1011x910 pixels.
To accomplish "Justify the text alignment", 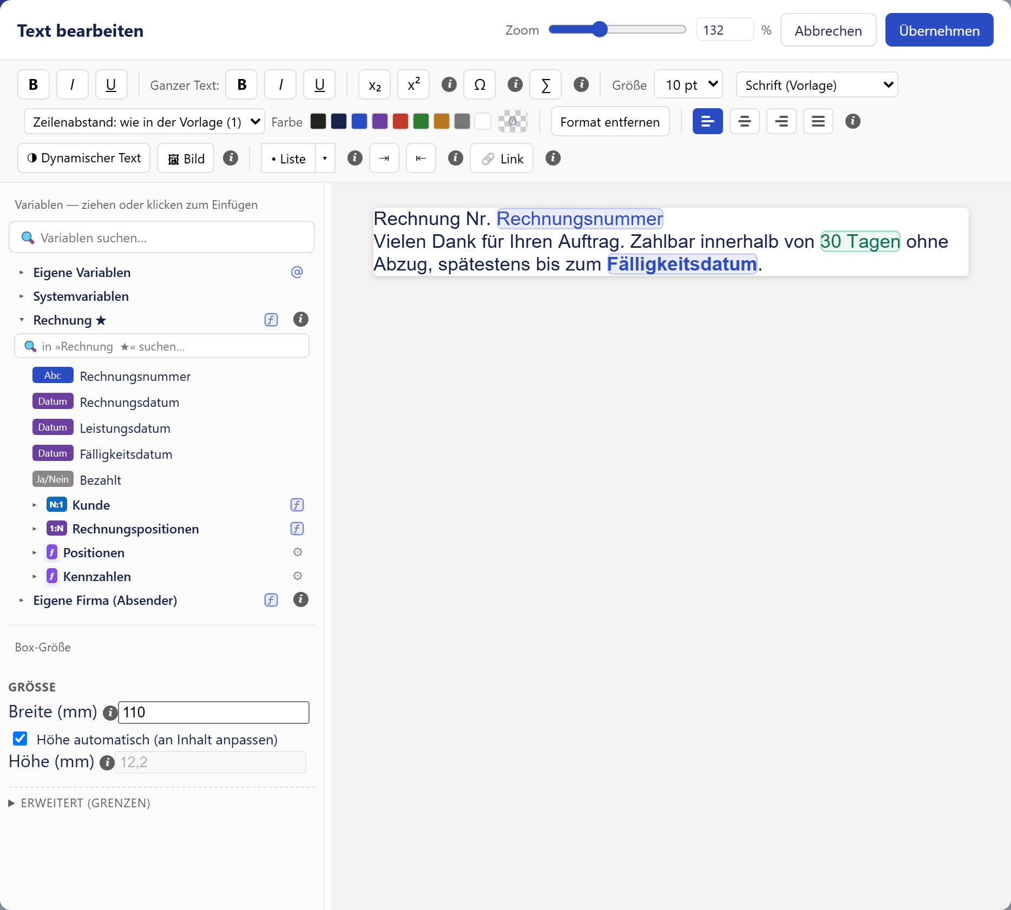I will (818, 122).
